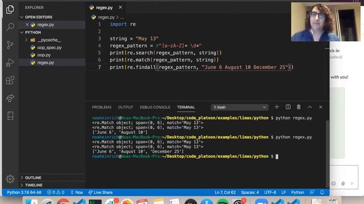Switch to the DEBUG CONSOLE tab
Screen dimensions: 364x204
(155, 107)
